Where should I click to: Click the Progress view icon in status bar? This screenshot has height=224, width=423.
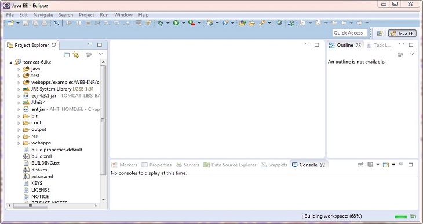(413, 216)
